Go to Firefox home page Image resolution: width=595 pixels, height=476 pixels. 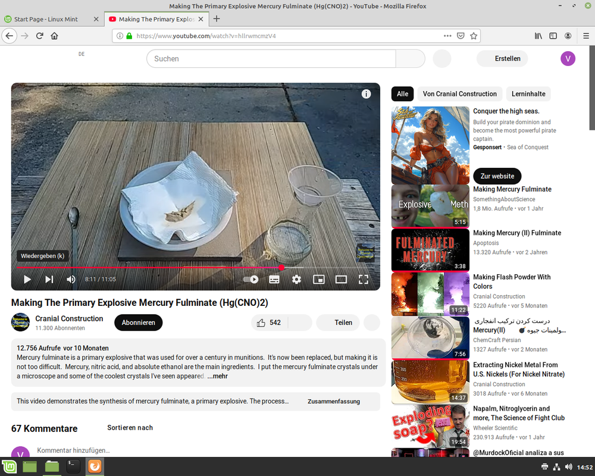[54, 36]
